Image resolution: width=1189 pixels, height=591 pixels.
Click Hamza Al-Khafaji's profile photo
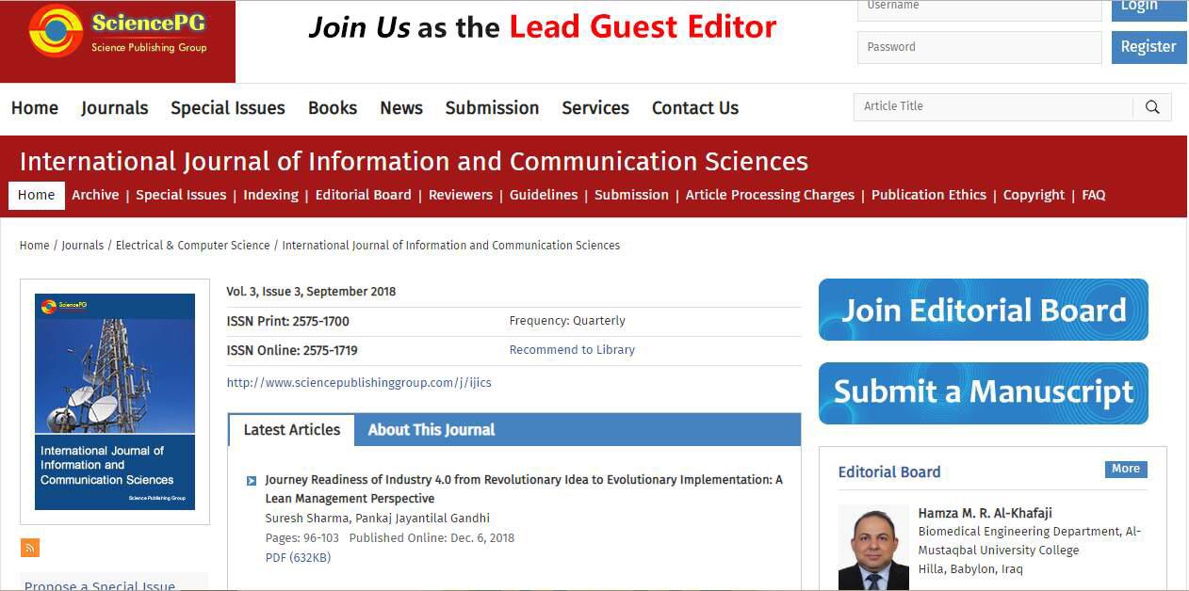pos(873,547)
